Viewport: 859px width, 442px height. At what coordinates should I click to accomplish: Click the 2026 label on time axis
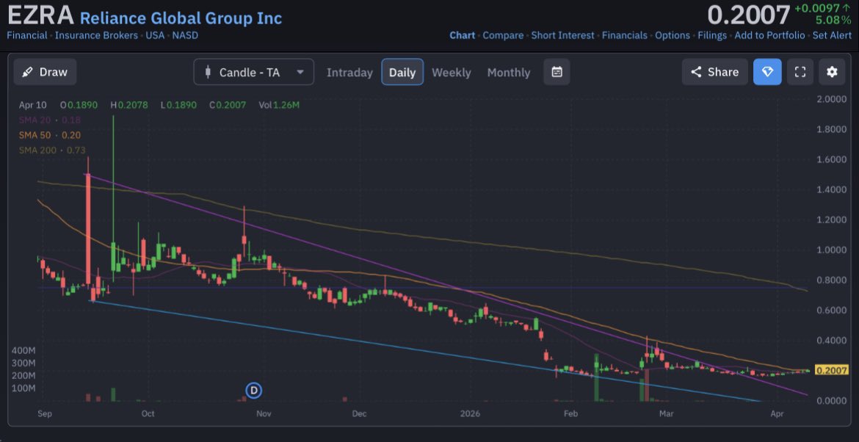click(471, 414)
